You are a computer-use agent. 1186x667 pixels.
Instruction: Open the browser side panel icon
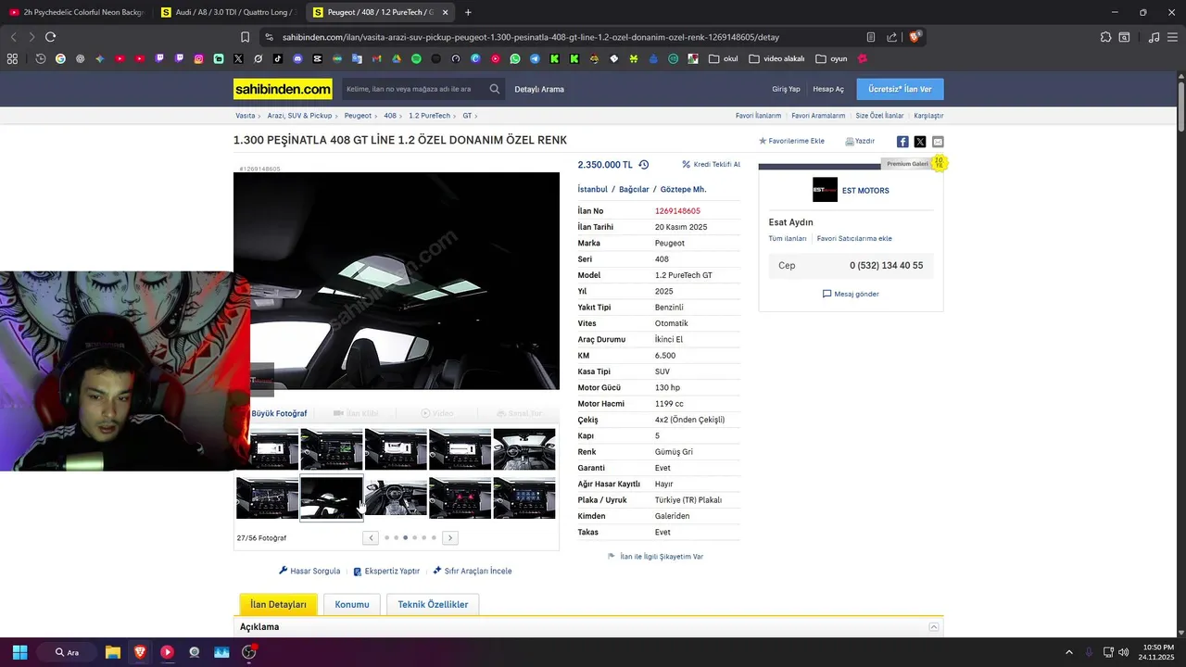[1124, 37]
